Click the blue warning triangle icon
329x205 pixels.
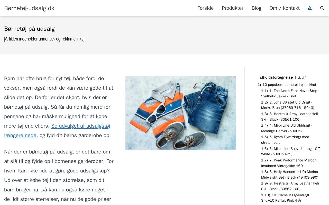point(310,8)
